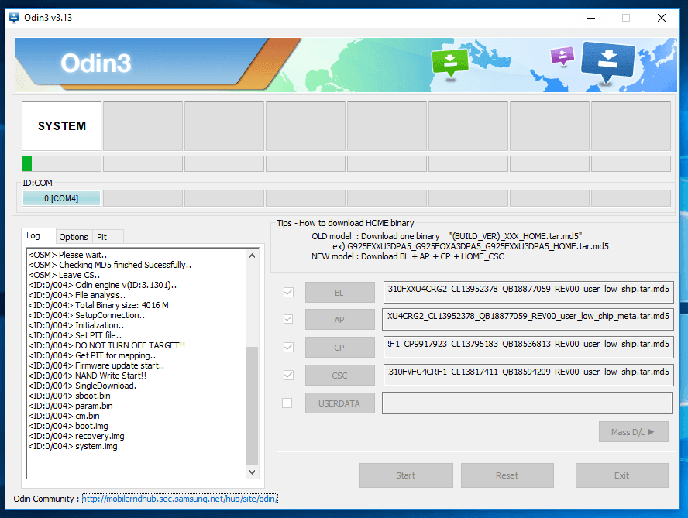The height and width of the screenshot is (518, 688).
Task: Click the 'SingleDownload.' log line
Action: [82, 386]
